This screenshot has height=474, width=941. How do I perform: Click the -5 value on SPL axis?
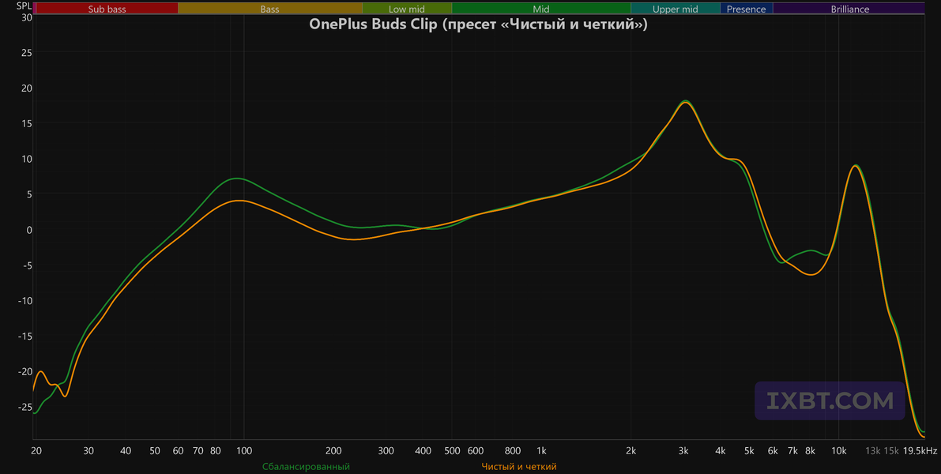coord(26,265)
